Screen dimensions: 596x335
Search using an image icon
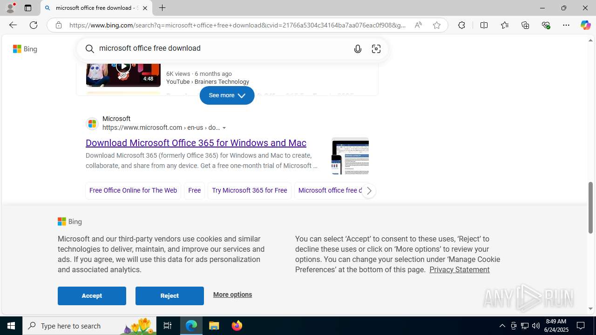pos(376,49)
